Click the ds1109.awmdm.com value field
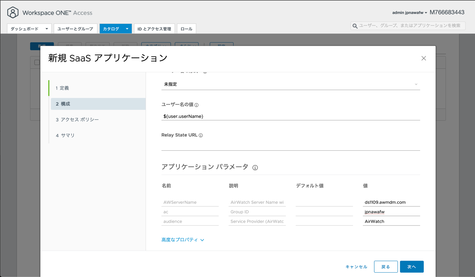The width and height of the screenshot is (475, 277). pos(391,202)
